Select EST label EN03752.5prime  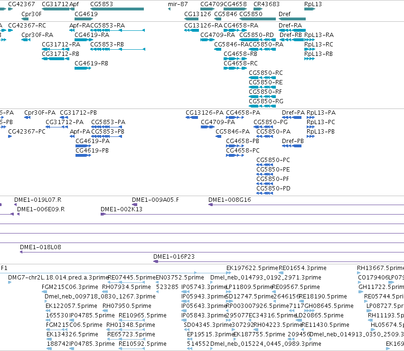[x=180, y=278]
